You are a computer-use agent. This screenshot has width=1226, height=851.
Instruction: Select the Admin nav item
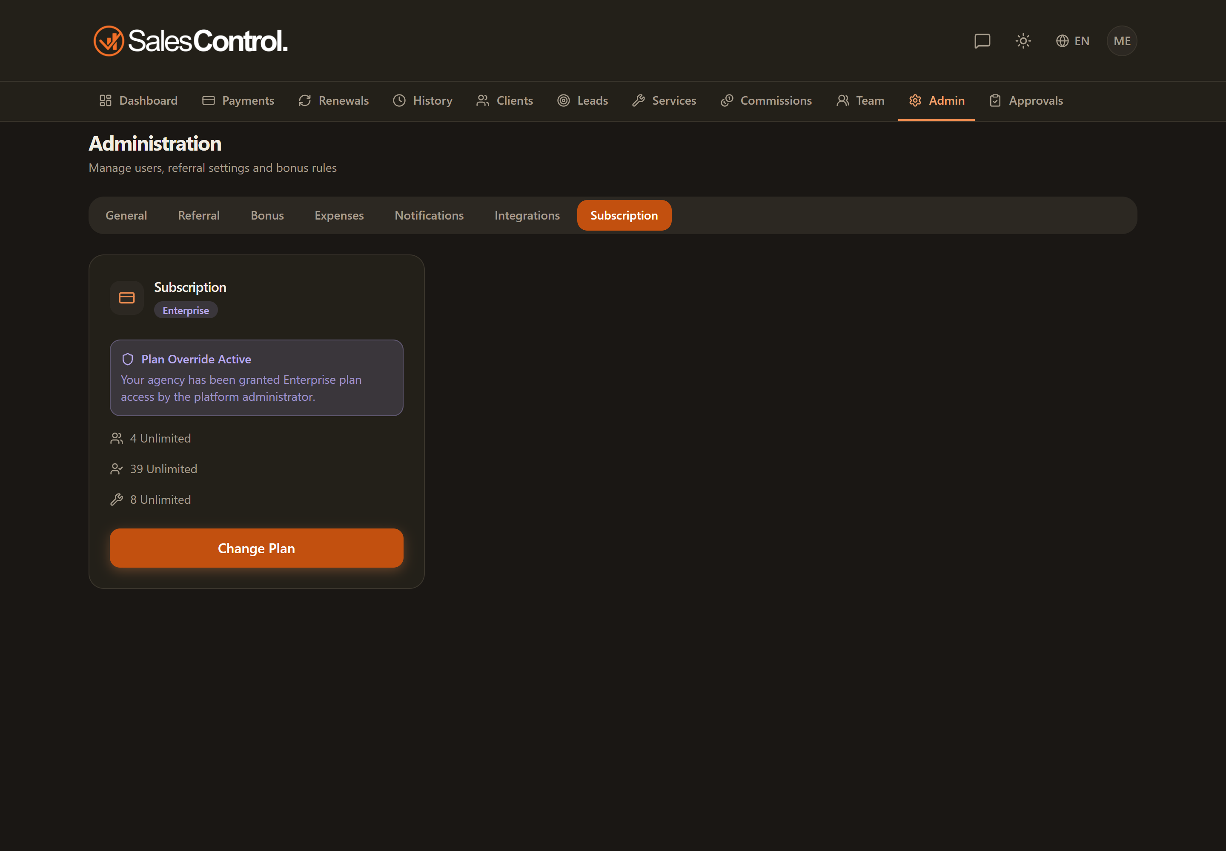pyautogui.click(x=936, y=100)
